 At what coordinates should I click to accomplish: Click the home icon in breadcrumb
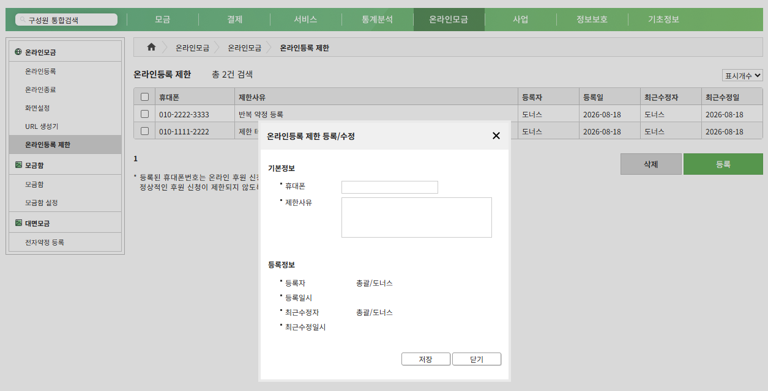[x=151, y=47]
